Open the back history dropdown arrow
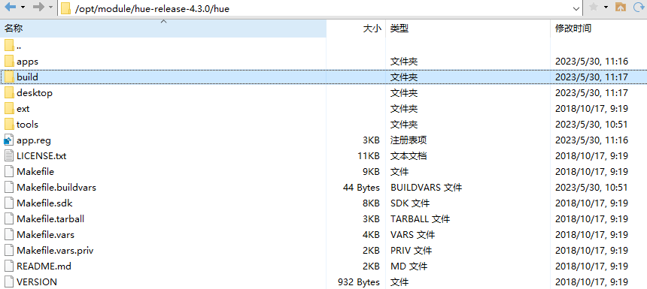The width and height of the screenshot is (647, 289). (23, 8)
